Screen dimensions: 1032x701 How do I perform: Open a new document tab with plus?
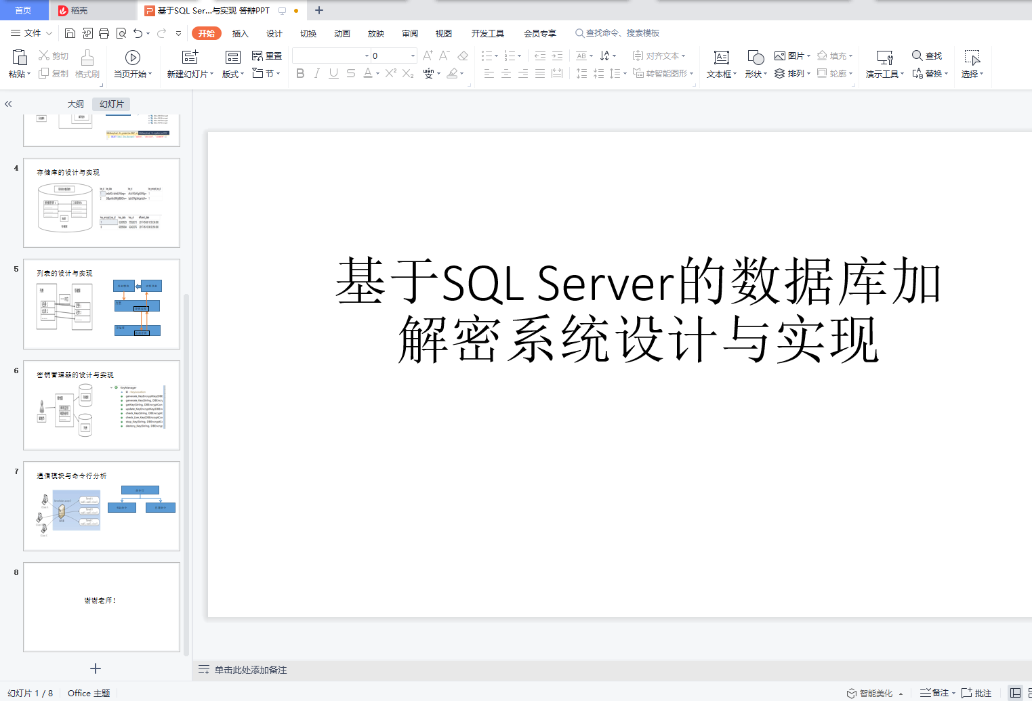[x=319, y=10]
